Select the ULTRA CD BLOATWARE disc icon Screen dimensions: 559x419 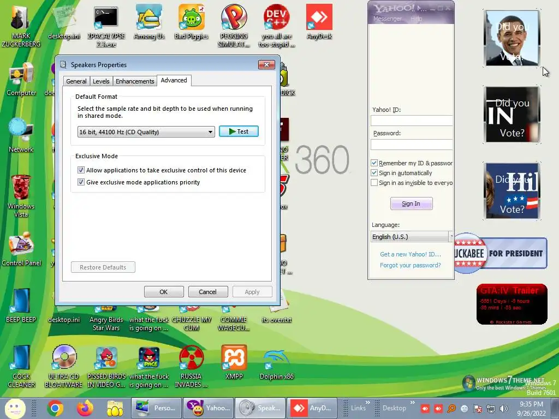coord(64,366)
